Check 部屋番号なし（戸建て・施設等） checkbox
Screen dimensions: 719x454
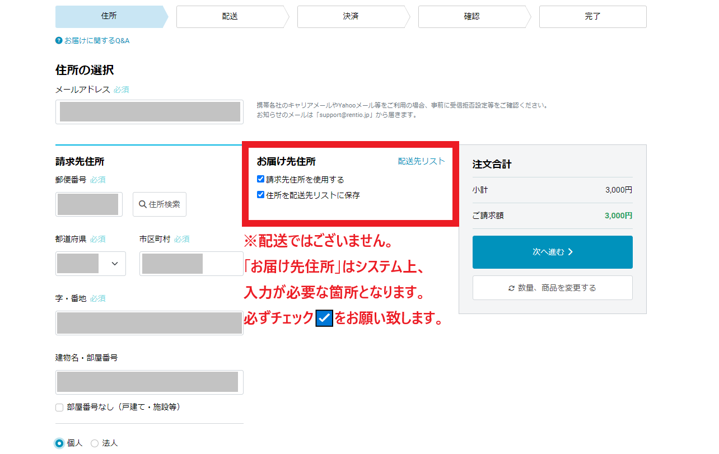[x=59, y=408]
